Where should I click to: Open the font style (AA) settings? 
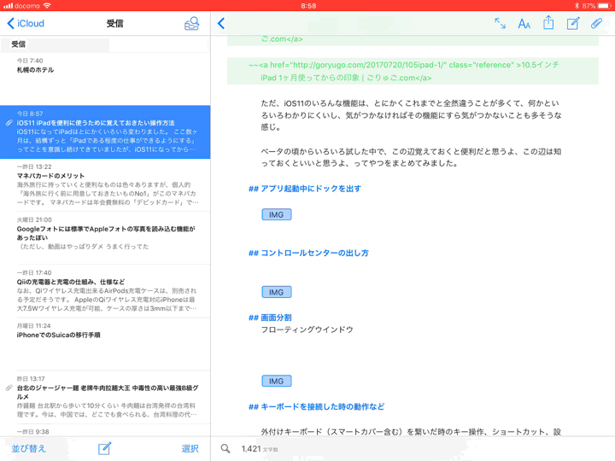tap(524, 24)
